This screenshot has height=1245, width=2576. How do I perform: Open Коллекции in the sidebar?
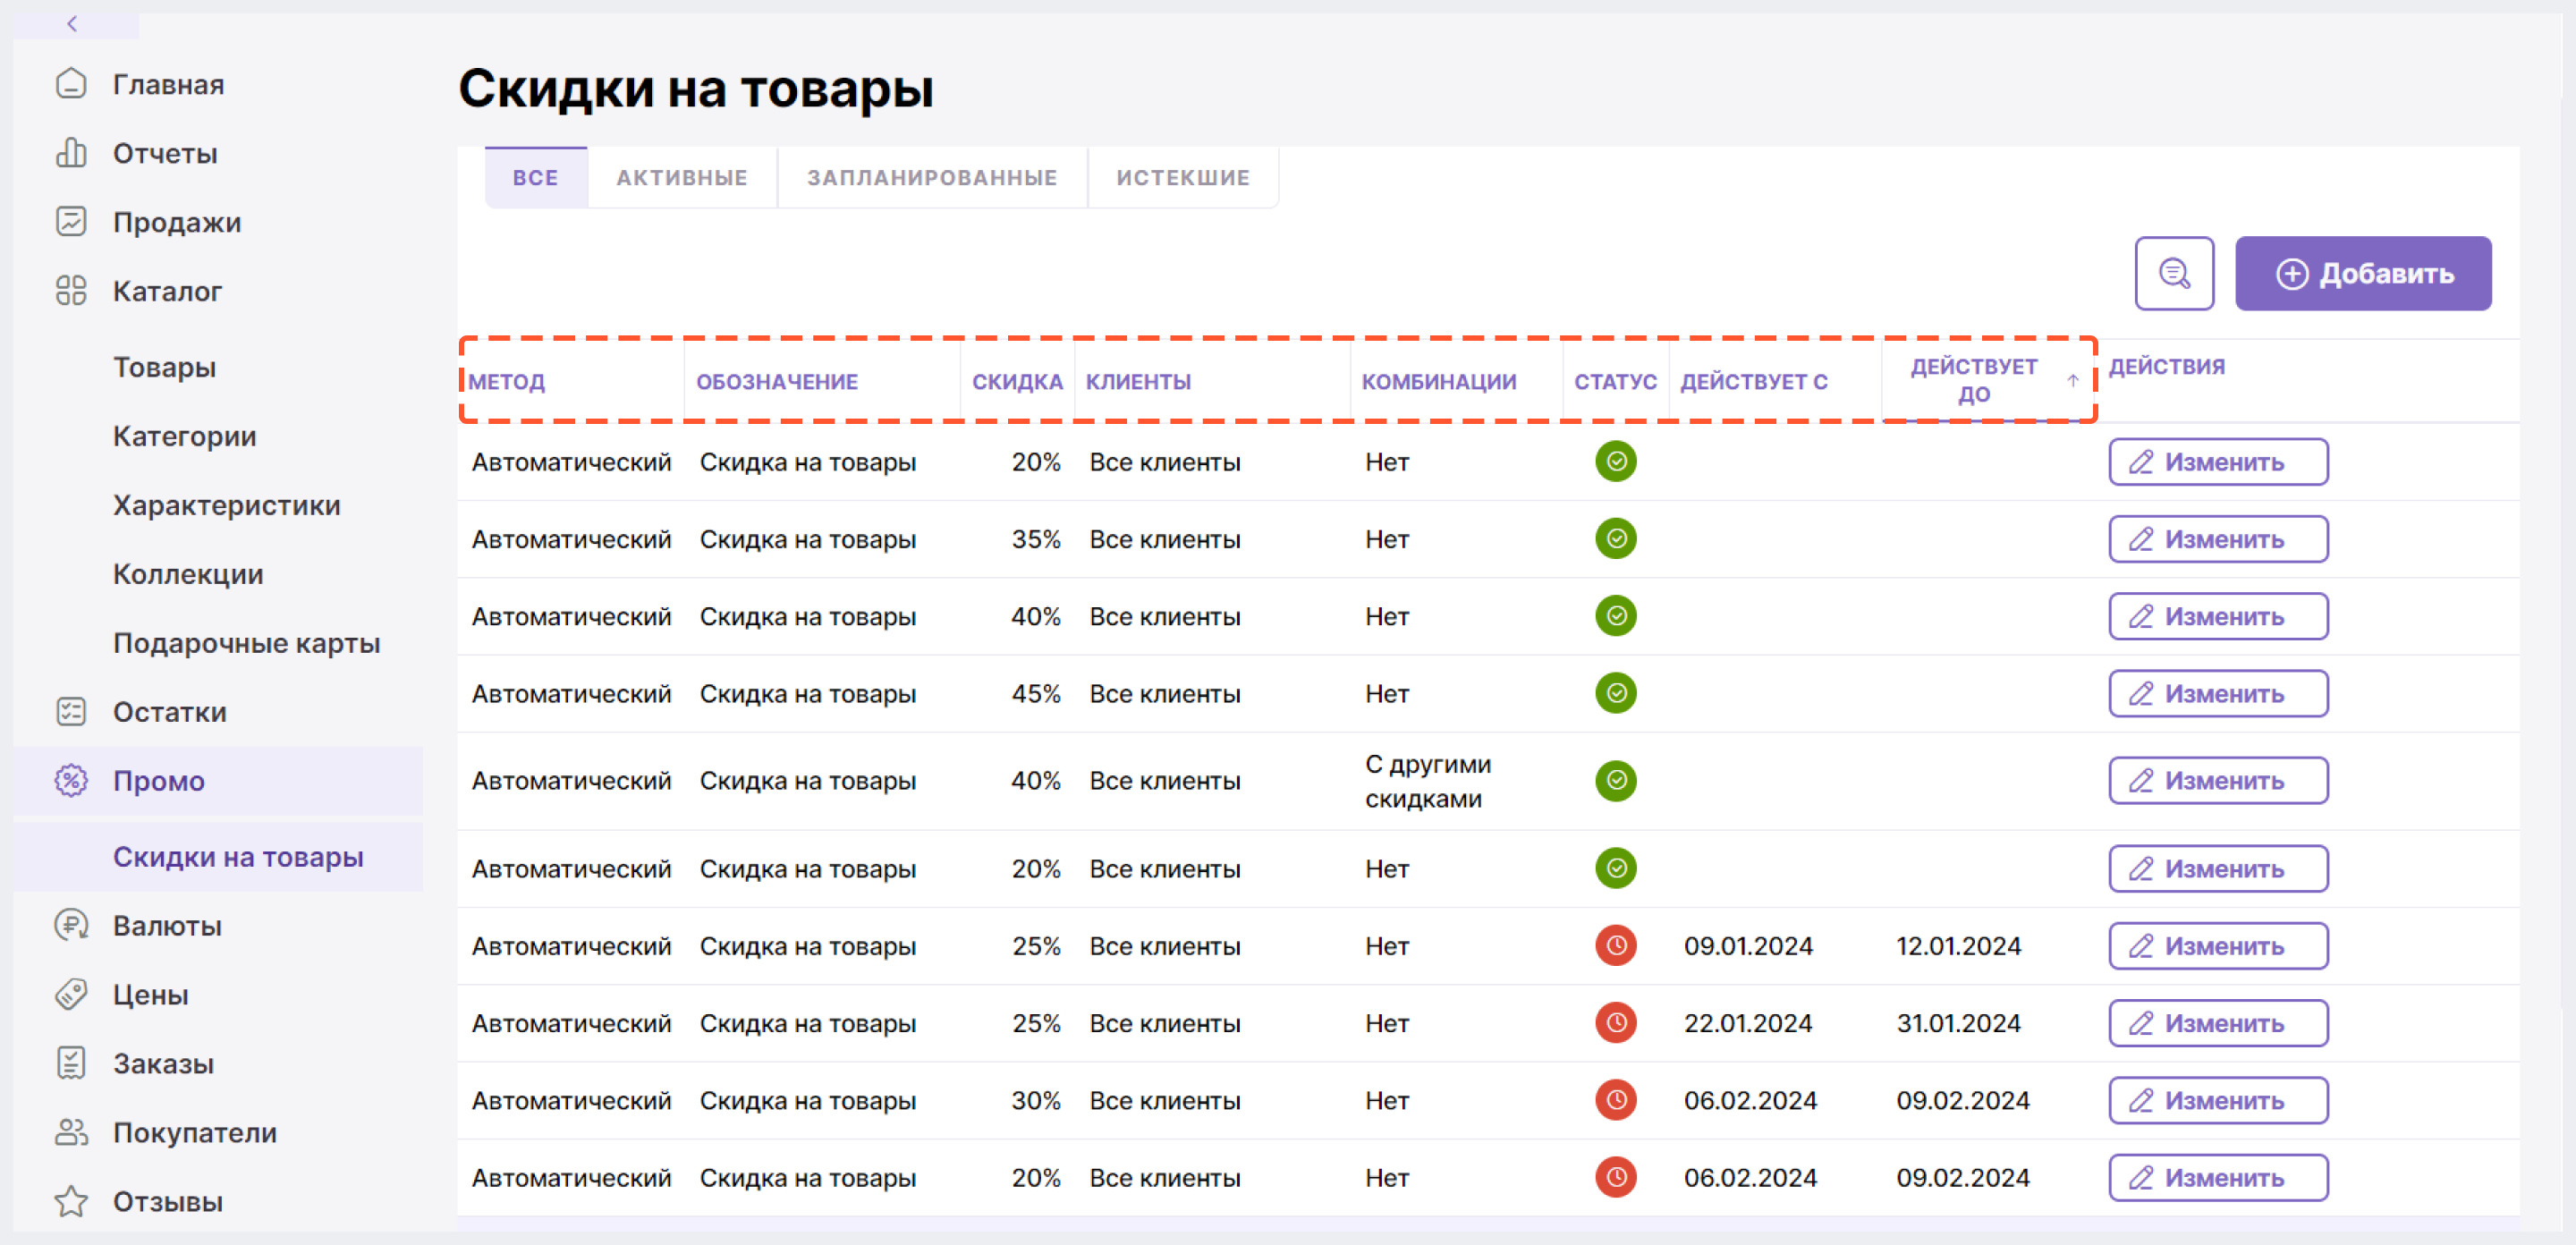[188, 574]
